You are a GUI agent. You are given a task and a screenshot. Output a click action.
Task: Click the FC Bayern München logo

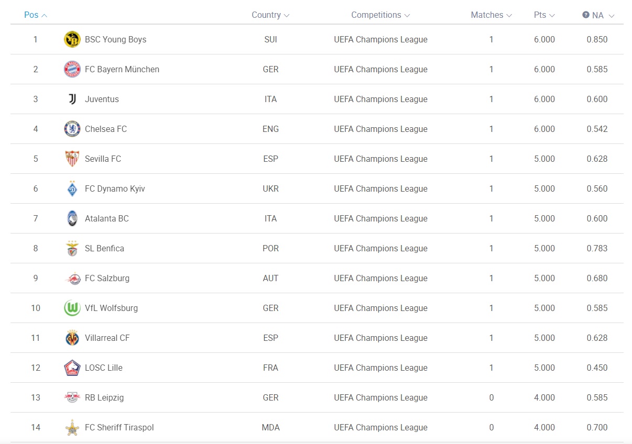click(72, 69)
